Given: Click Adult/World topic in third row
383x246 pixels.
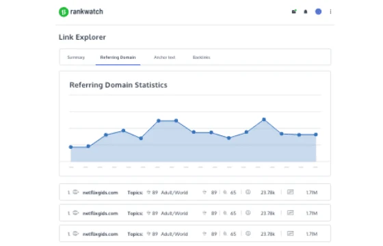Looking at the screenshot, I should (174, 234).
